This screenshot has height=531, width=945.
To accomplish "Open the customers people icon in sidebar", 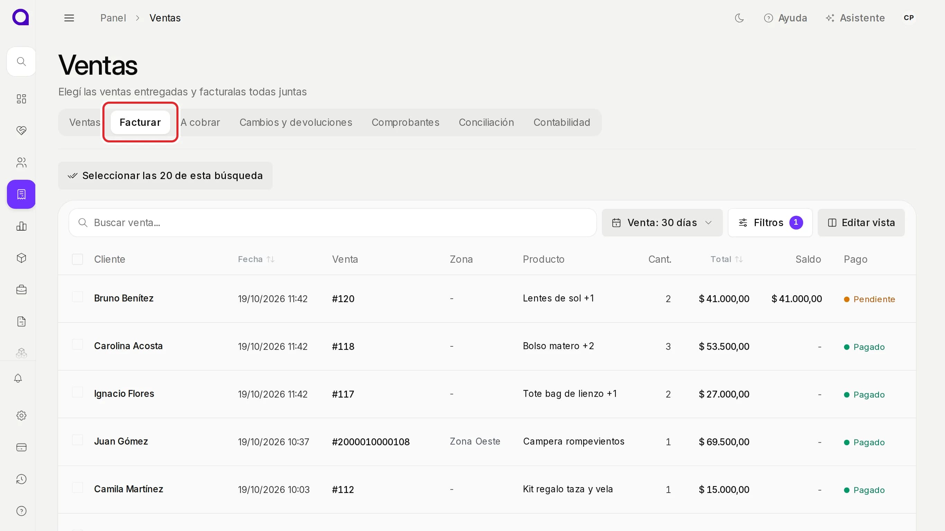I will pos(21,162).
